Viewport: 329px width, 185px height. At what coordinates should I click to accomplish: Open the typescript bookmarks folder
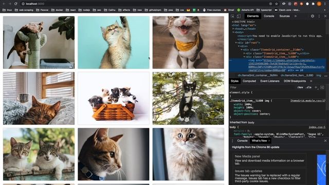(x=264, y=10)
